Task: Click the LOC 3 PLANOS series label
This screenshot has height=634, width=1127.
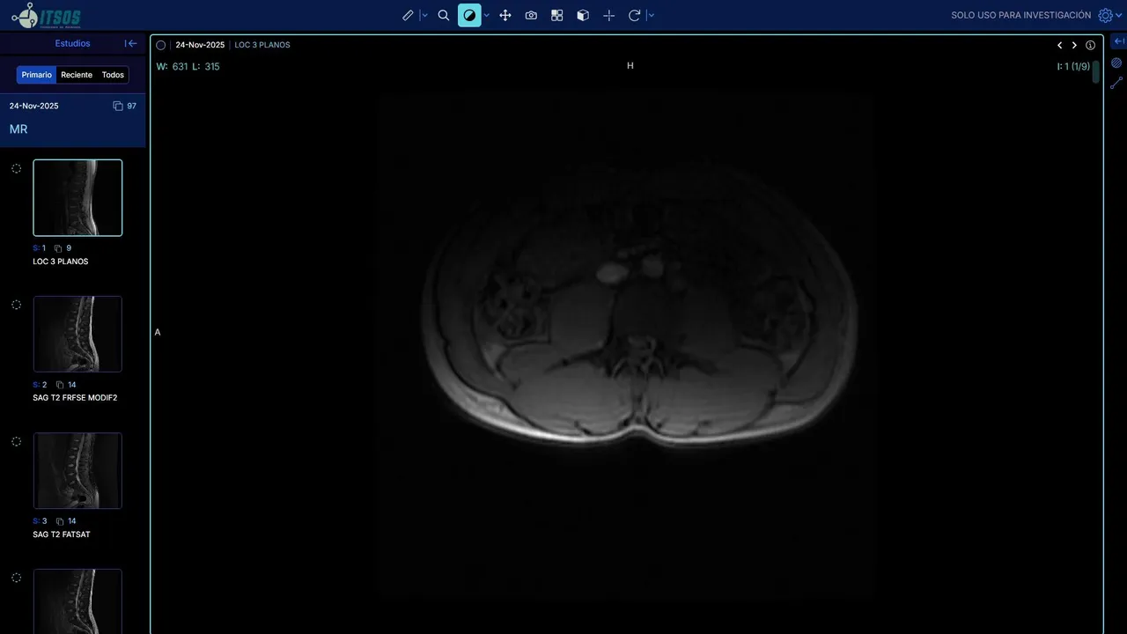Action: click(x=60, y=262)
